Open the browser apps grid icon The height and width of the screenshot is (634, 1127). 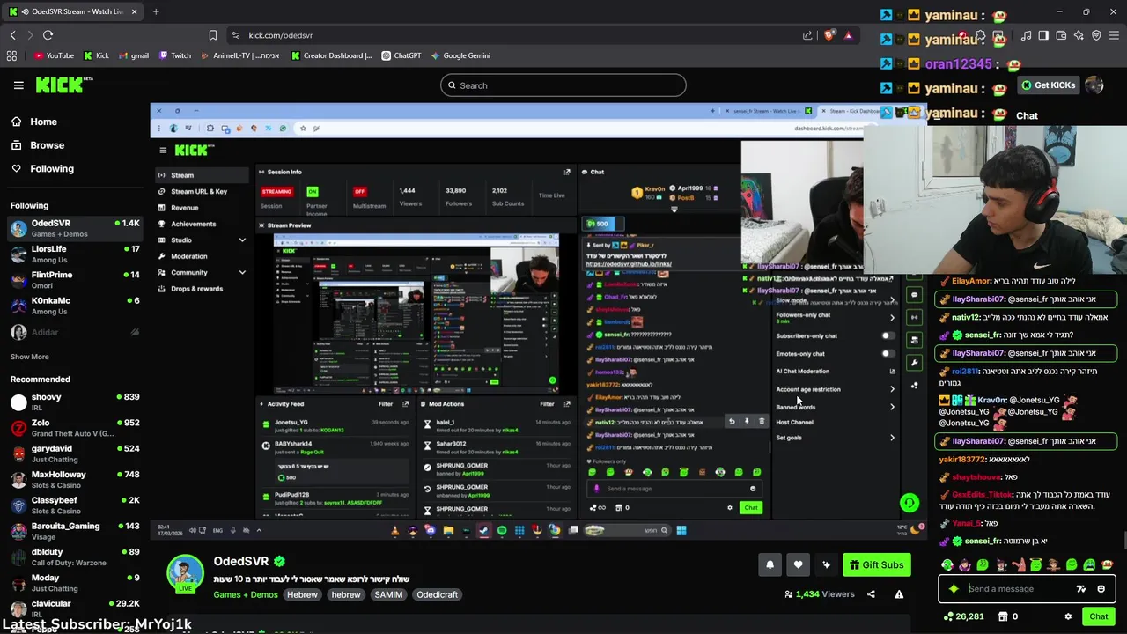click(x=11, y=55)
